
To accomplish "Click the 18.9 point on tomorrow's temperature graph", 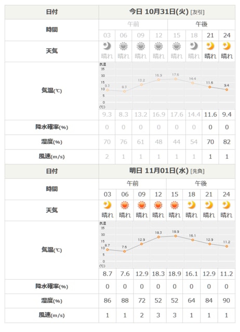I will tap(176, 236).
